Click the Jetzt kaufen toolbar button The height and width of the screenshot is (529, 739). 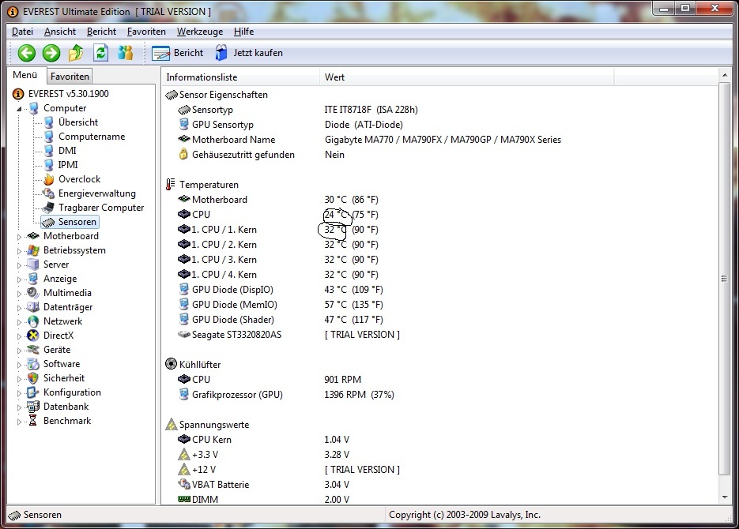[x=248, y=53]
